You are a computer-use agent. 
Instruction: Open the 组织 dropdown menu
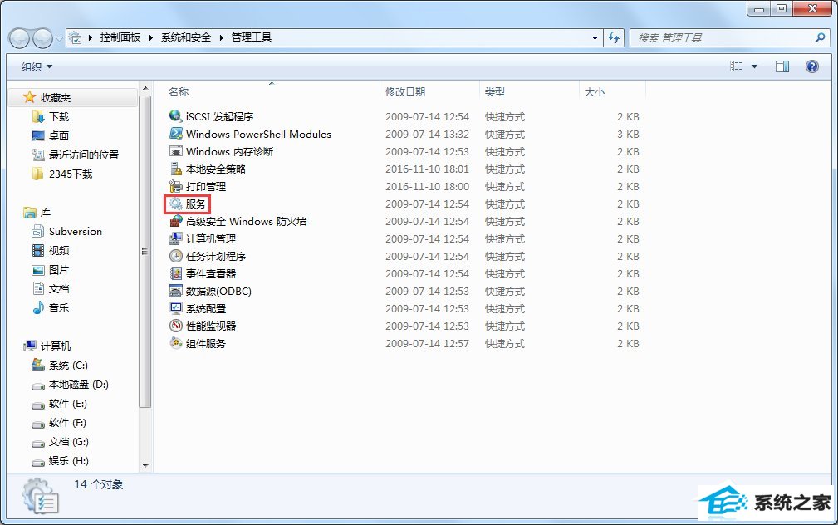(37, 66)
